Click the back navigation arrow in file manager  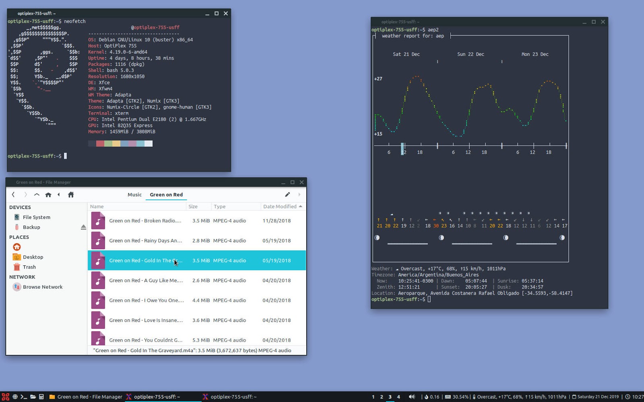[x=13, y=195]
